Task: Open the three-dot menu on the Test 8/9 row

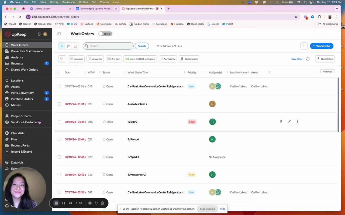Action: [297, 121]
